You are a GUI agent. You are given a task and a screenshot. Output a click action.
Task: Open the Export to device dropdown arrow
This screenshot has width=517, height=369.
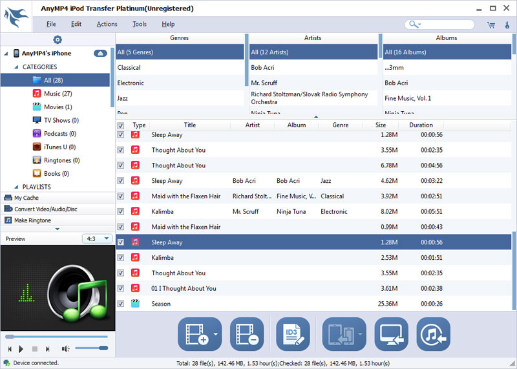361,334
